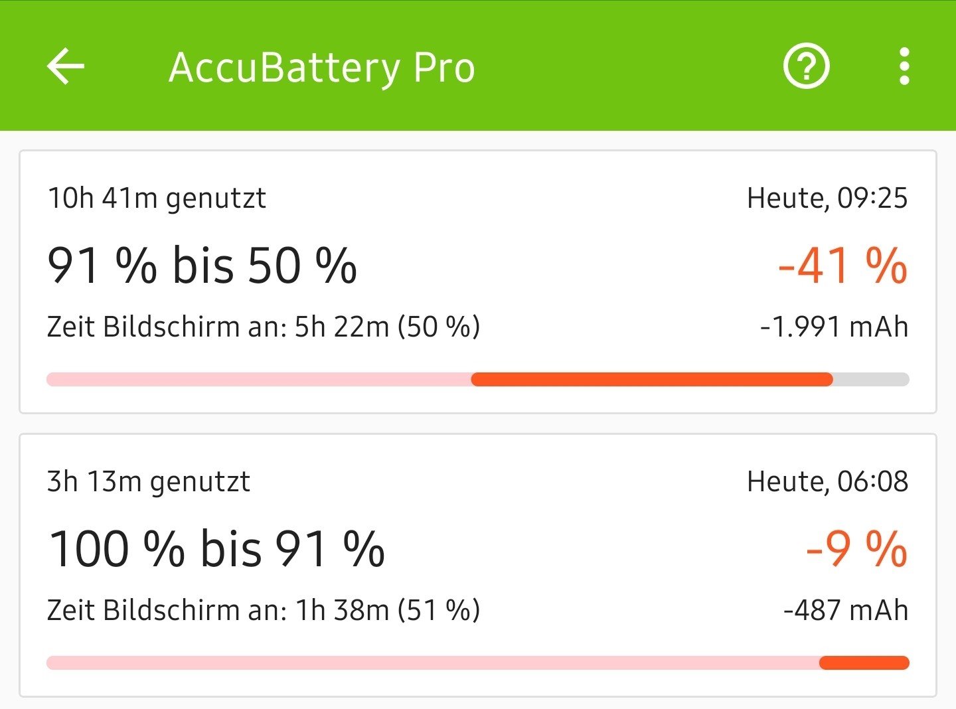Tap the pink portion of first bar
This screenshot has width=956, height=709.
tap(258, 380)
